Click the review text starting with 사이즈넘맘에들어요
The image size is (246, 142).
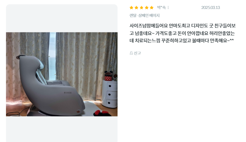[182, 33]
